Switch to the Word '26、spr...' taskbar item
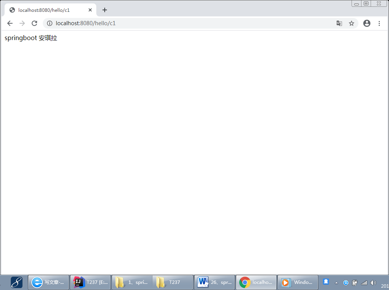Image resolution: width=389 pixels, height=290 pixels. pyautogui.click(x=214, y=282)
